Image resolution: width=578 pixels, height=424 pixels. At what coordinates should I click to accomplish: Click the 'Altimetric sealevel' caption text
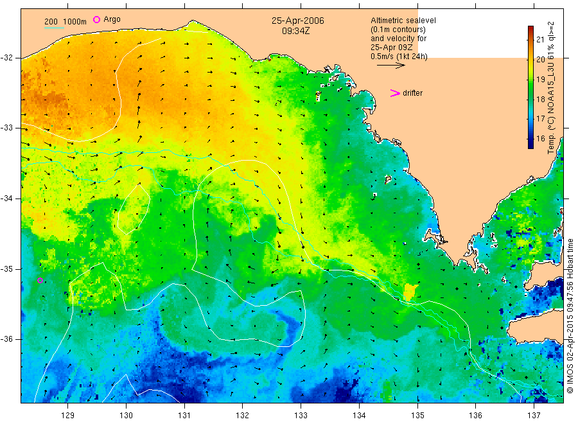[403, 21]
